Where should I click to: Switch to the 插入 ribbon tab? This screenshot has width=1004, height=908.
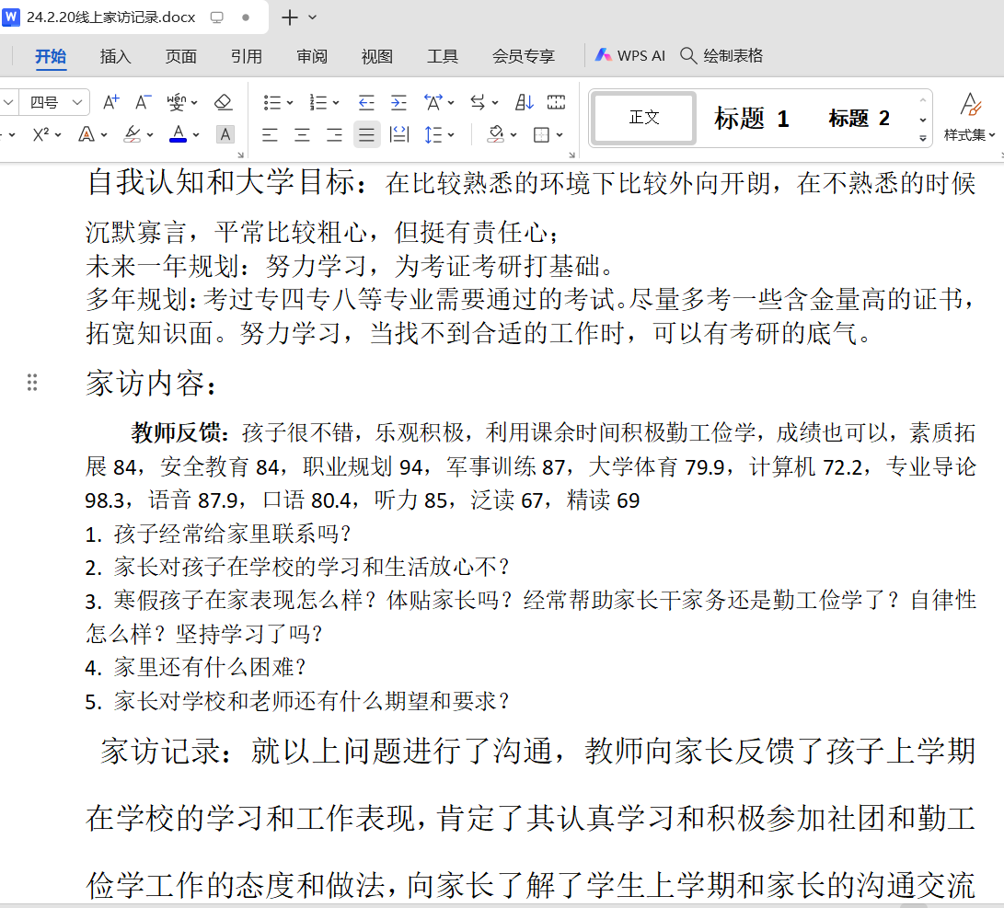click(x=115, y=56)
